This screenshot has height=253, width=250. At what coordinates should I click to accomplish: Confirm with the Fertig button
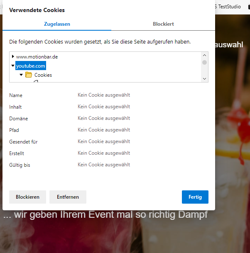point(195,197)
